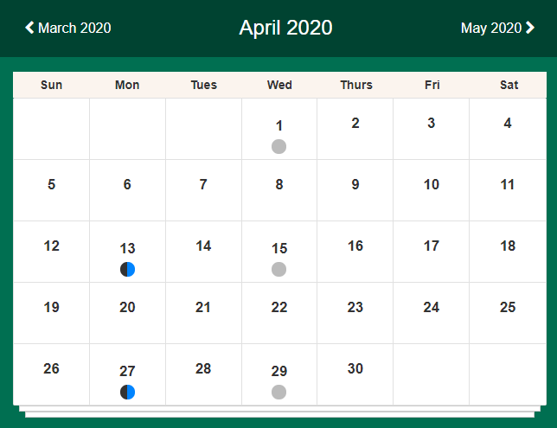
Task: Select Sunday April 5
Action: (x=52, y=184)
